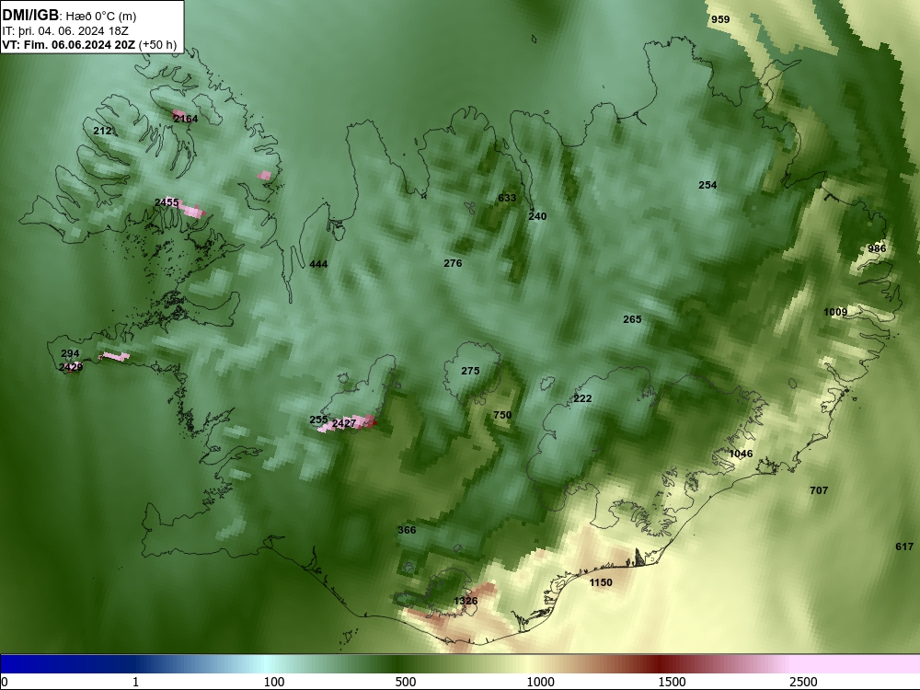This screenshot has width=920, height=690.
Task: Select the 2429 map value
Action: click(x=71, y=367)
